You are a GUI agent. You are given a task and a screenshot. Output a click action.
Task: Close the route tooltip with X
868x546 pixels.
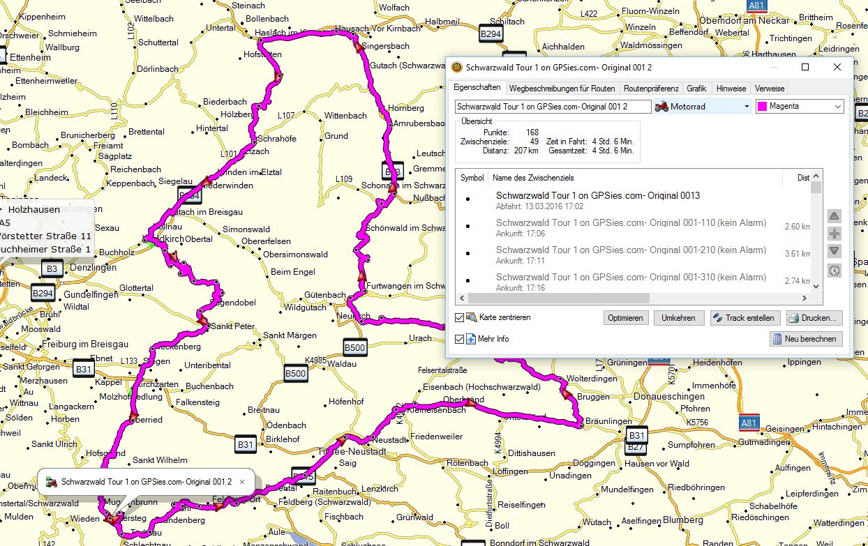tap(242, 481)
